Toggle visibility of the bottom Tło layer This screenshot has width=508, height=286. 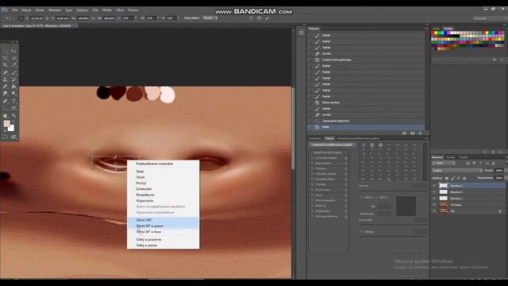click(x=434, y=211)
